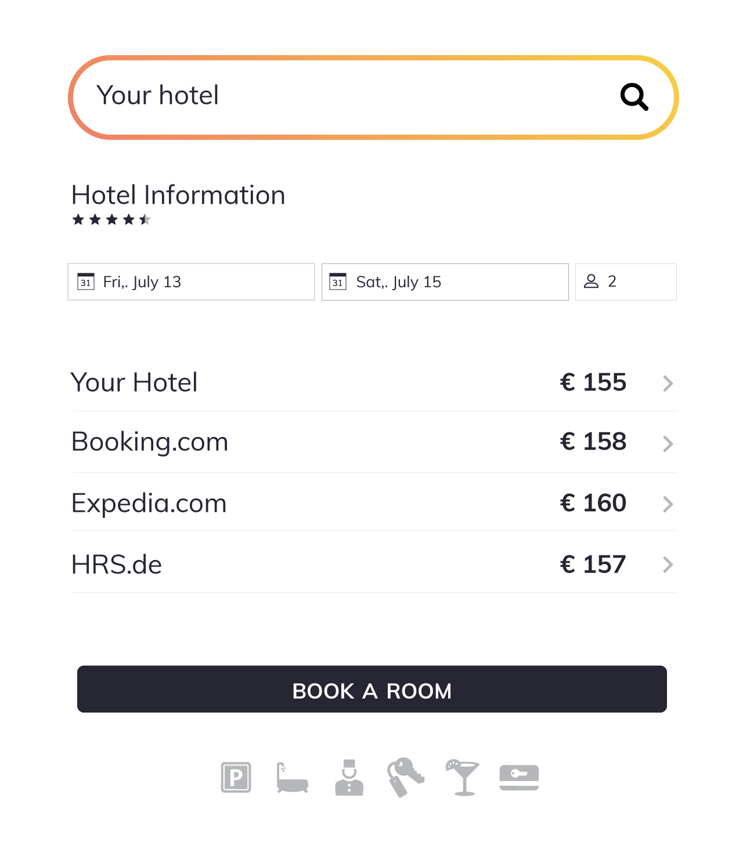The height and width of the screenshot is (853, 750).
Task: Open the Hotel Information section
Action: [178, 195]
